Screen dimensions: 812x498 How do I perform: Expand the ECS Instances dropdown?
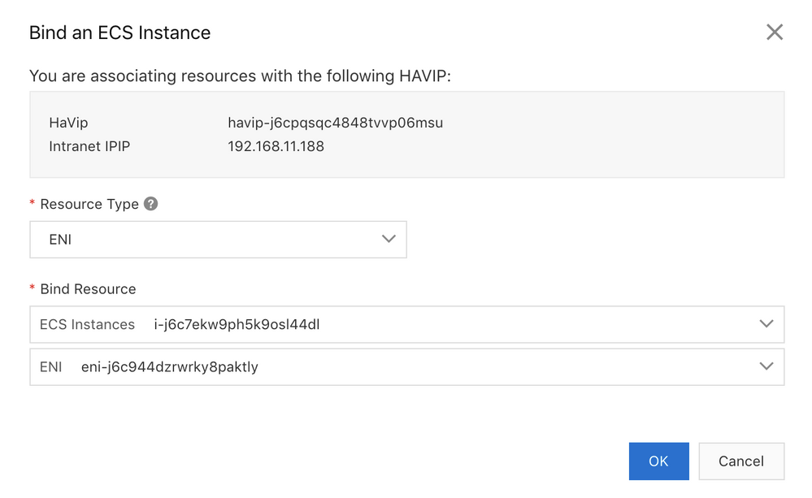tap(406, 324)
